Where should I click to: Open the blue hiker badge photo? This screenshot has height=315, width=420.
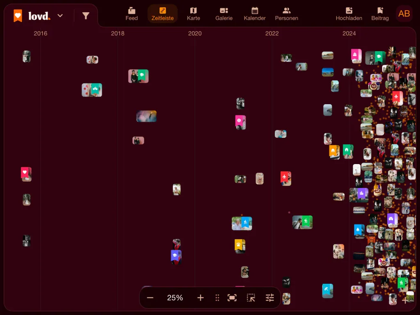point(242,224)
